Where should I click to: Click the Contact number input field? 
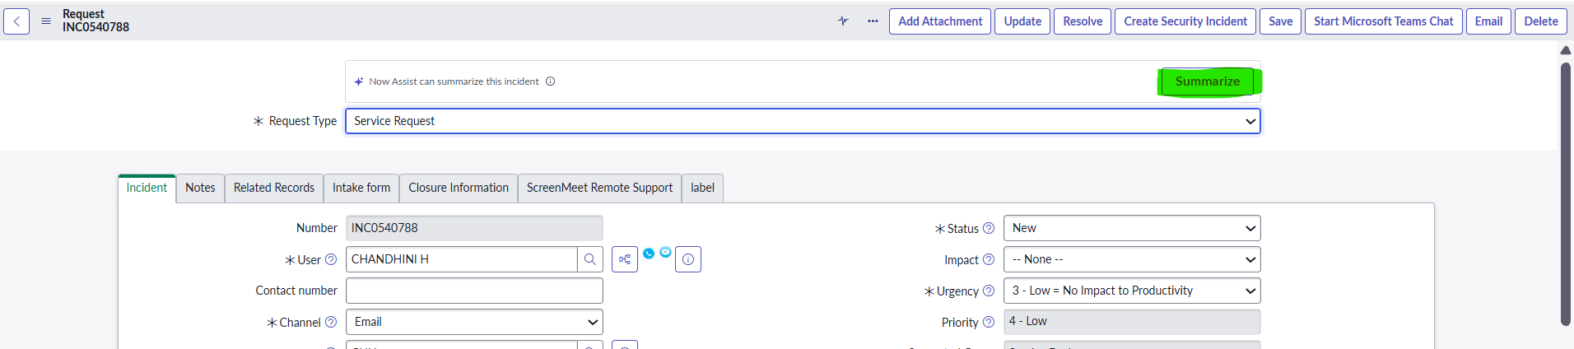tap(474, 291)
